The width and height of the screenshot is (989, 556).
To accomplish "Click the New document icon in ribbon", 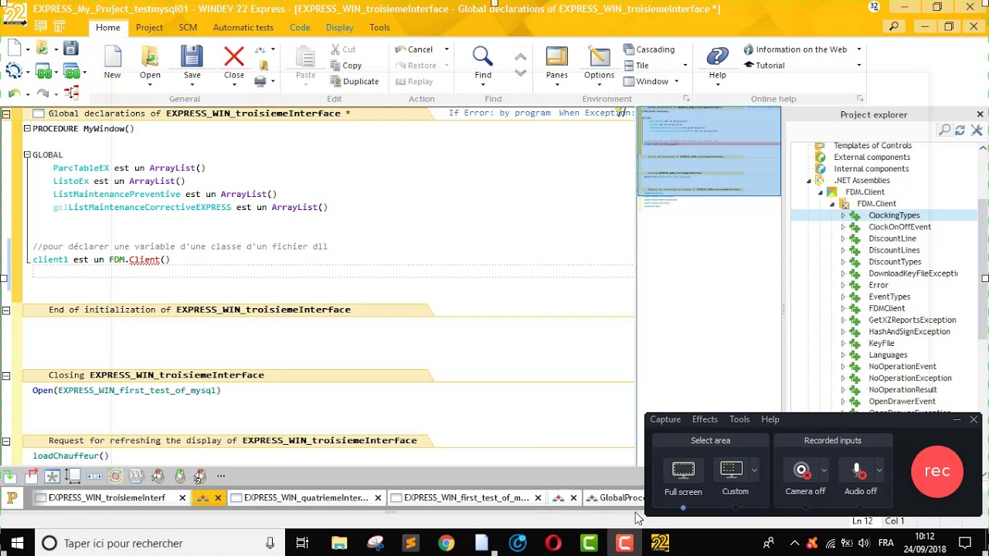I will [113, 58].
